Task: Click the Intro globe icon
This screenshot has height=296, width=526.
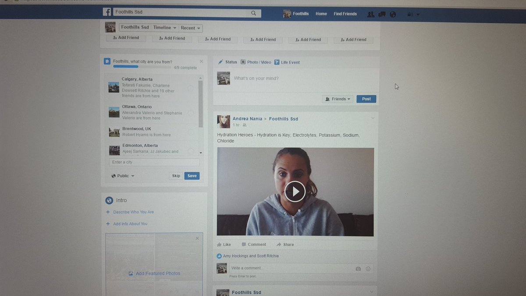Action: [x=109, y=200]
